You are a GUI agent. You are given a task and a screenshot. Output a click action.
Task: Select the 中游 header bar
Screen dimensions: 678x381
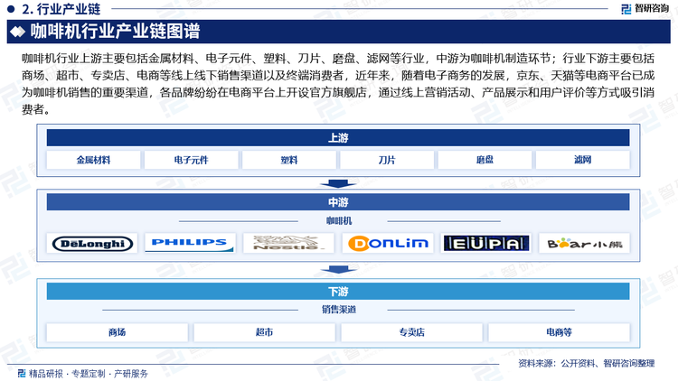[x=338, y=202]
